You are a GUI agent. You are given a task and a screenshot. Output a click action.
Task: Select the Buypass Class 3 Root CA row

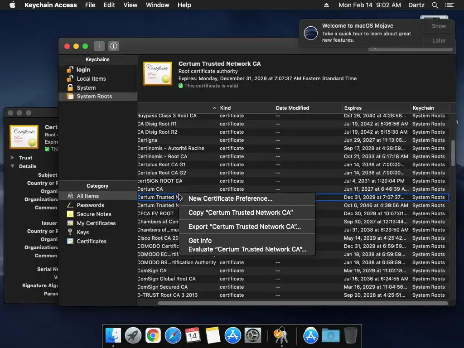pos(293,116)
